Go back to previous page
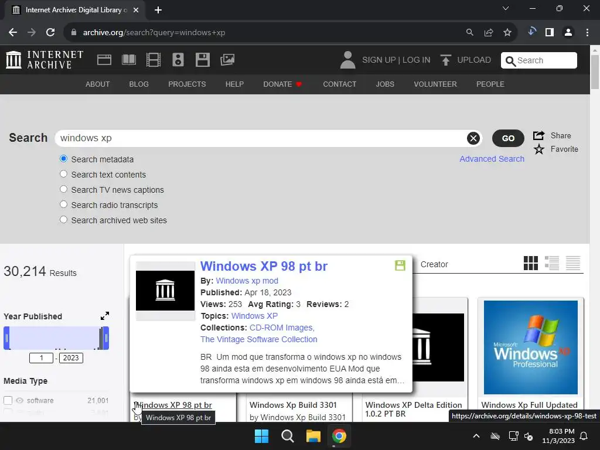The height and width of the screenshot is (450, 600). pyautogui.click(x=13, y=33)
